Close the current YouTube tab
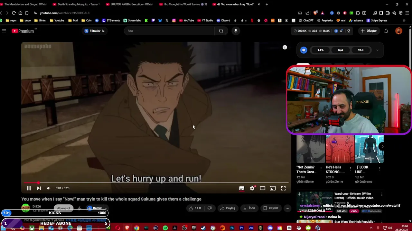The height and width of the screenshot is (231, 412). [259, 4]
